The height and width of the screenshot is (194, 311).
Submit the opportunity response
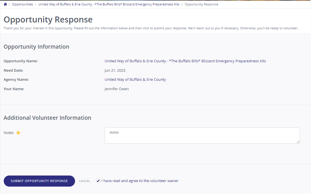click(x=39, y=181)
